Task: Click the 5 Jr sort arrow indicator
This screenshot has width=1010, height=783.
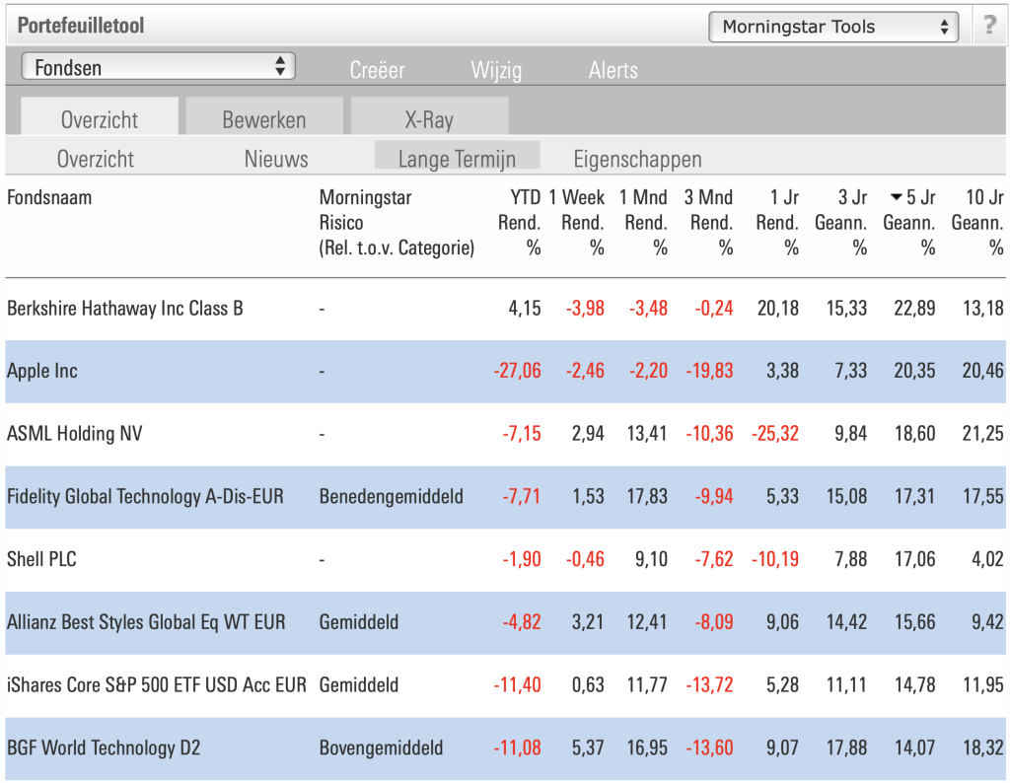Action: [x=896, y=197]
